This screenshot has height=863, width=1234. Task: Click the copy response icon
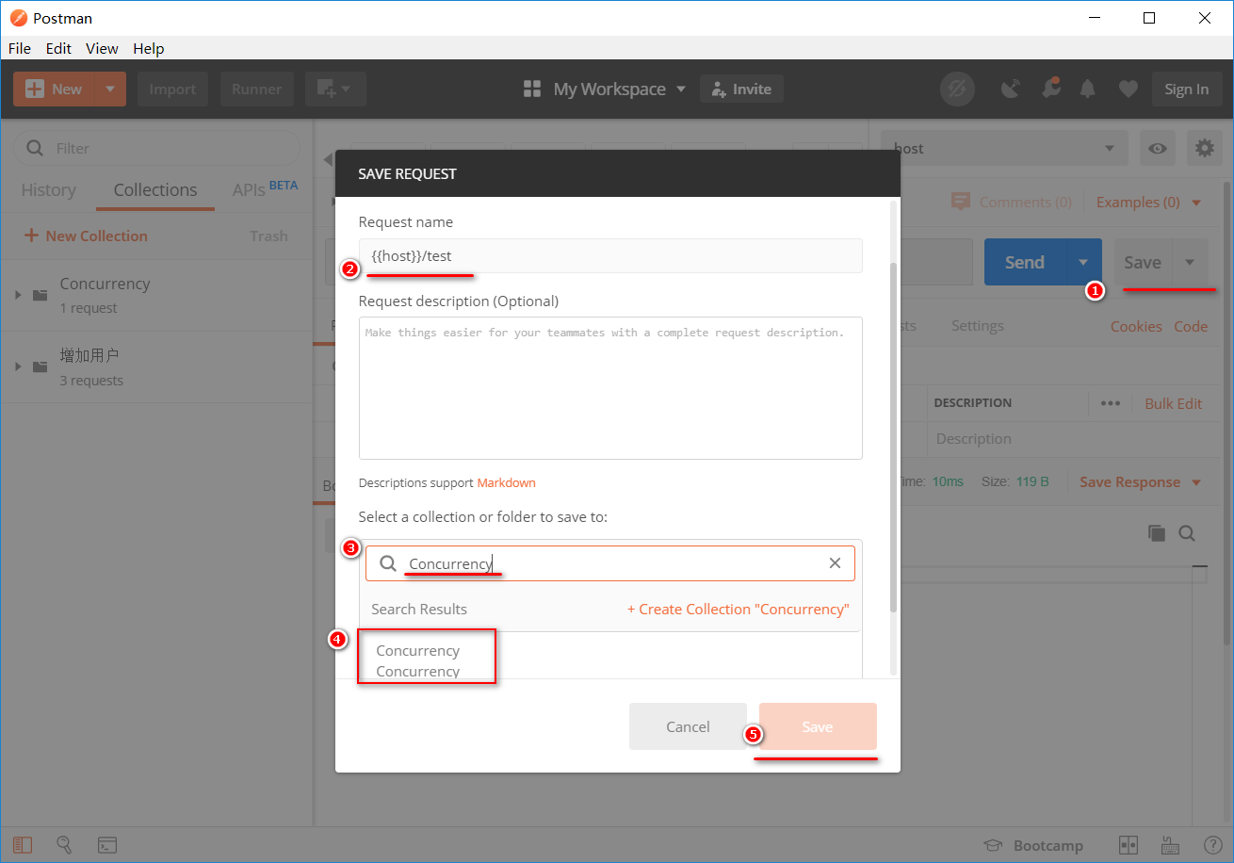[1157, 533]
